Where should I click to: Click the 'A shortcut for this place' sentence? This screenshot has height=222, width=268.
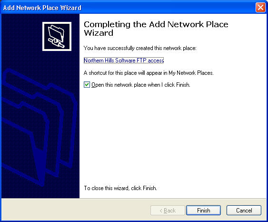[x=149, y=73]
